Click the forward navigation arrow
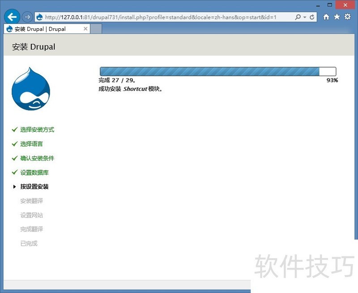Image resolution: width=358 pixels, height=293 pixels. tap(26, 17)
